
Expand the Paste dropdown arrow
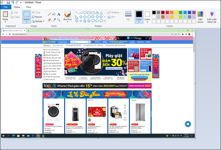point(5,22)
